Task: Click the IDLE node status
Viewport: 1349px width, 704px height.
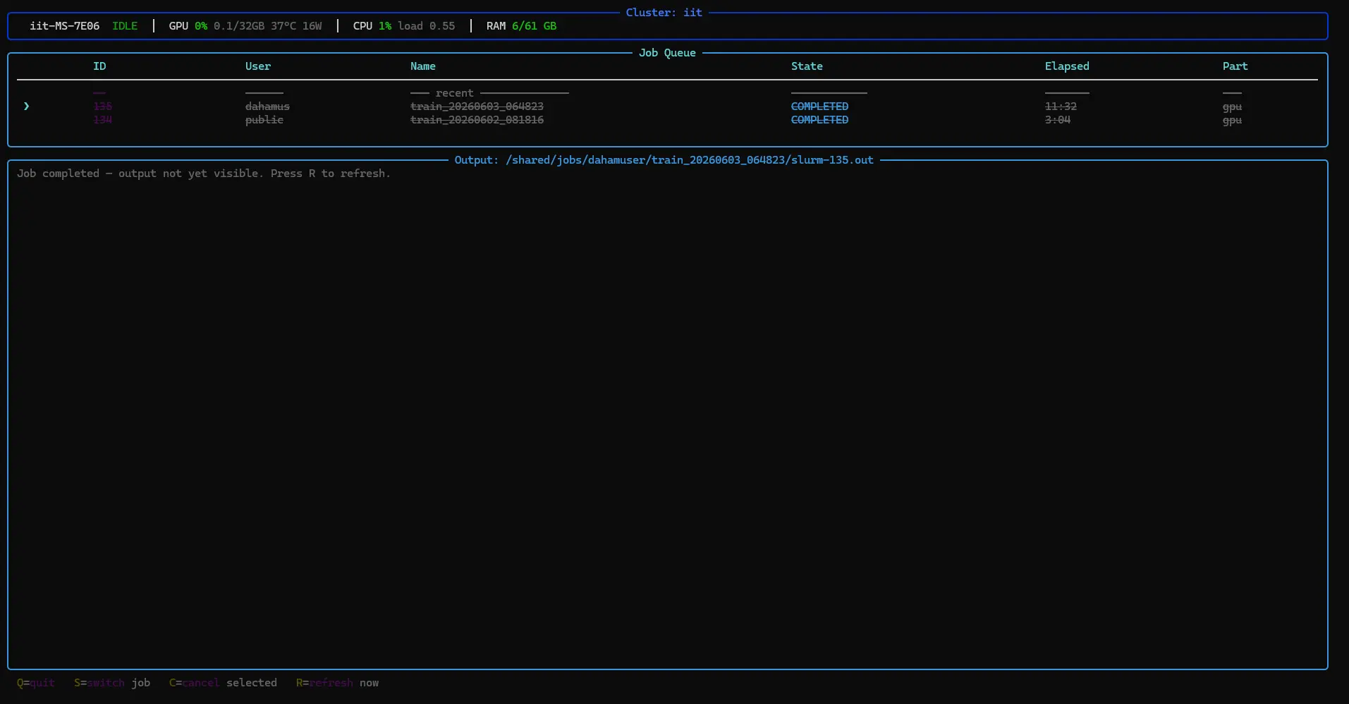Action: pos(125,26)
